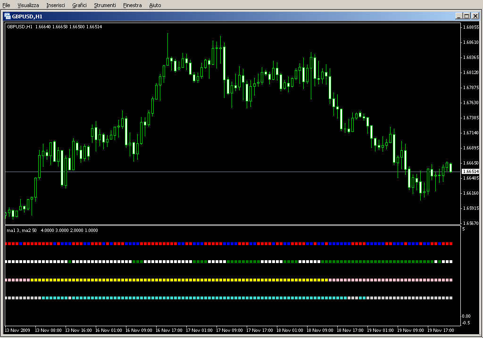Open the Strumenti menu
This screenshot has width=483, height=338.
click(x=105, y=5)
